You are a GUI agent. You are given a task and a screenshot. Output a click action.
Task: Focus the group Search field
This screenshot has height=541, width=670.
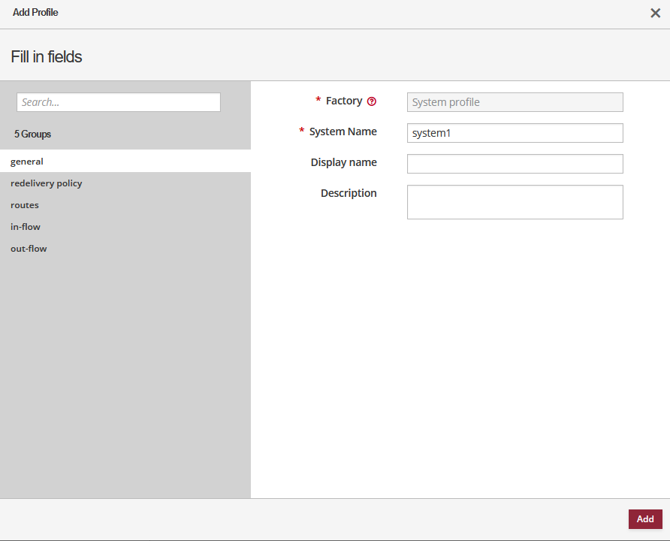pos(119,102)
